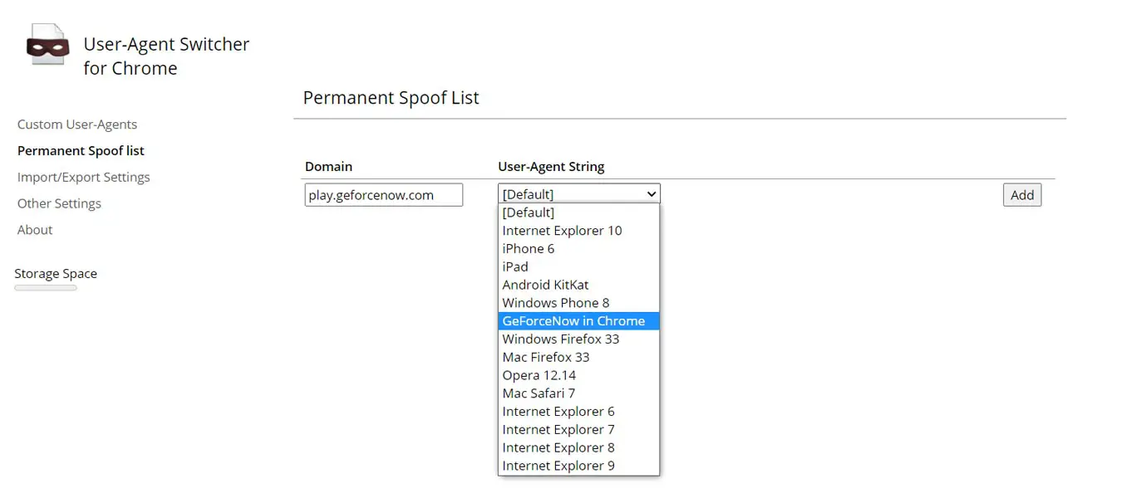Image resolution: width=1136 pixels, height=498 pixels.
Task: Collapse the User-Agent String dropdown
Action: click(579, 194)
